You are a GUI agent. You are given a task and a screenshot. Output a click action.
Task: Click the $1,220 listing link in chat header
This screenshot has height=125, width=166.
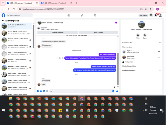coord(49,29)
